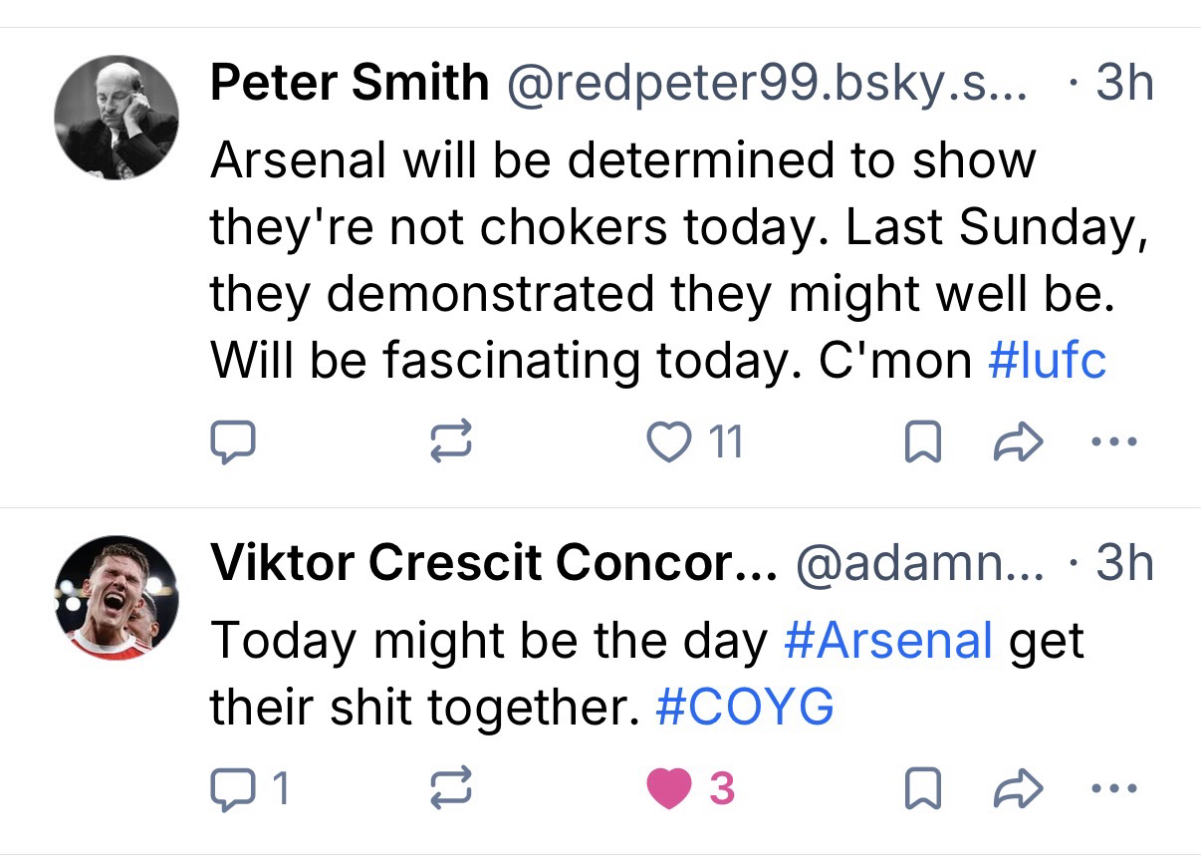This screenshot has width=1201, height=866.
Task: Repost Viktor Crescit's Arsenal post
Action: pos(450,789)
